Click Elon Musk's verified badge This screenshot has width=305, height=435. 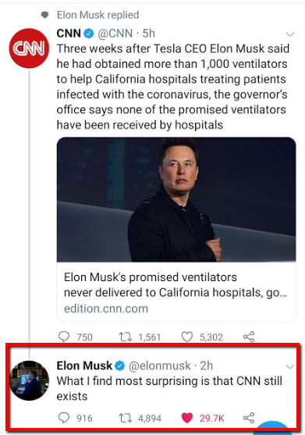(119, 366)
